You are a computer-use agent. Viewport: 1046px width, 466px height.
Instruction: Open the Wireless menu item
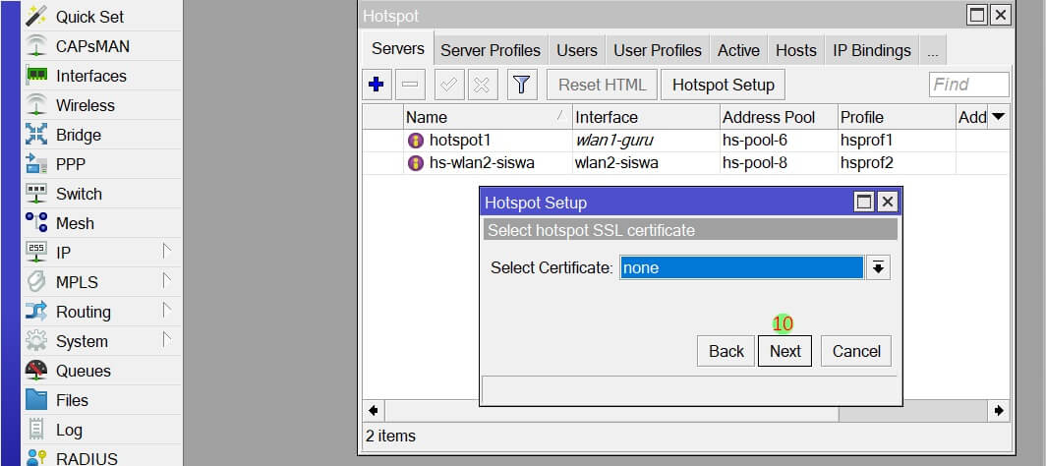[85, 105]
